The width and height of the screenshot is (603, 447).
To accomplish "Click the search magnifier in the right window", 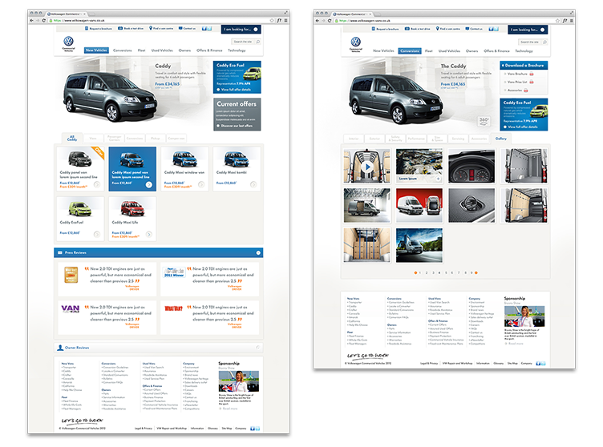I will click(544, 42).
